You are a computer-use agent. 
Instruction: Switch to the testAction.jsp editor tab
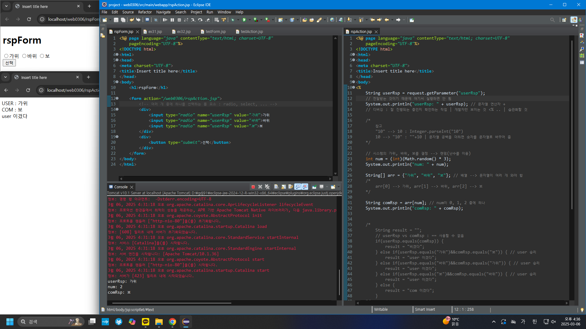(251, 32)
